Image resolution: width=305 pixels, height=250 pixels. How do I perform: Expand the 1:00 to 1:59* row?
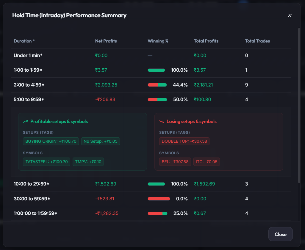[x=151, y=70]
